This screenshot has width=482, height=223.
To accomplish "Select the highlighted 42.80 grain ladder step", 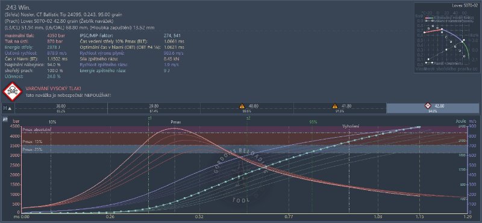I will (x=433, y=108).
